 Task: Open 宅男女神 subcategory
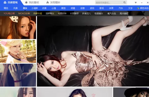[62, 14]
